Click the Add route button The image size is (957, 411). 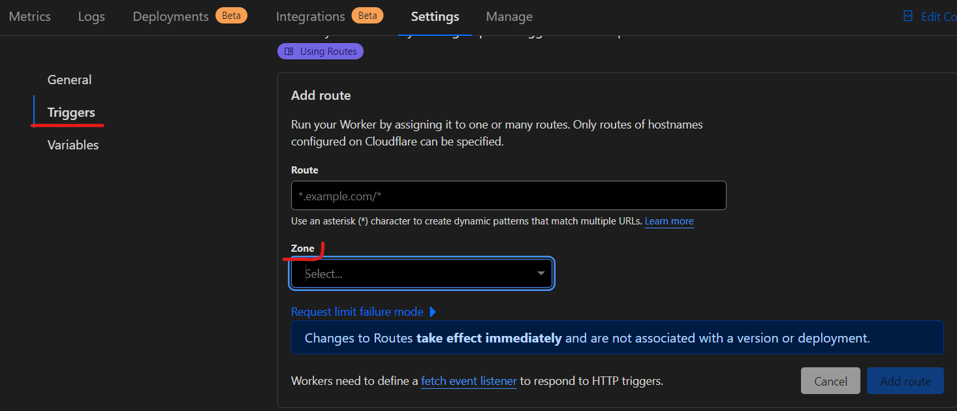tap(905, 381)
